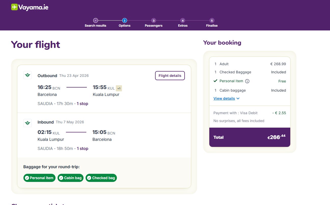The height and width of the screenshot is (205, 330).
Task: Click the green Personal Item checkmark
Action: coord(215,81)
